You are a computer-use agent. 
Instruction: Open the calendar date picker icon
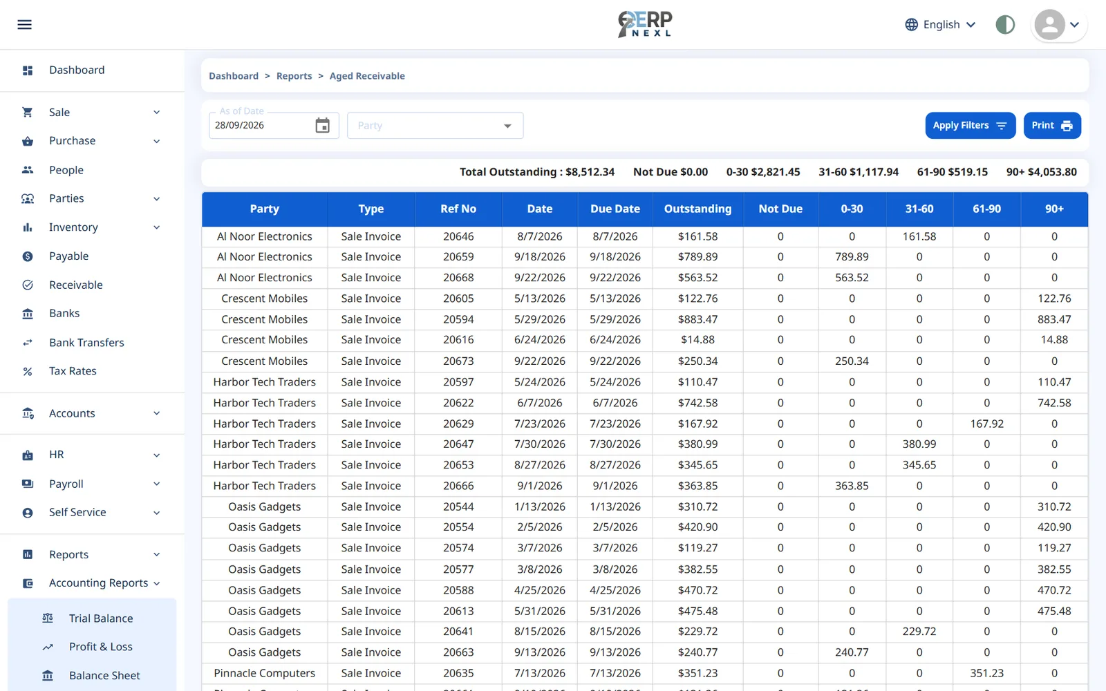(323, 125)
